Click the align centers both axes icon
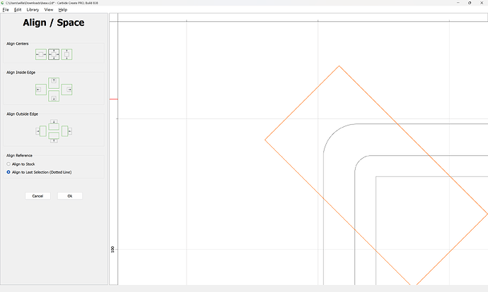This screenshot has width=488, height=292. (x=54, y=54)
